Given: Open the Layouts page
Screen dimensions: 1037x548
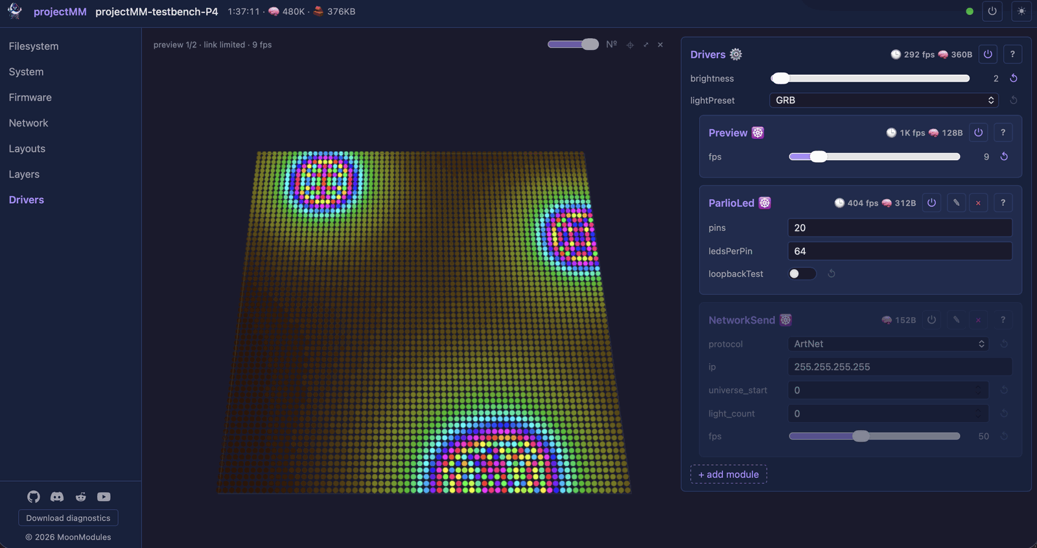Looking at the screenshot, I should pyautogui.click(x=27, y=149).
